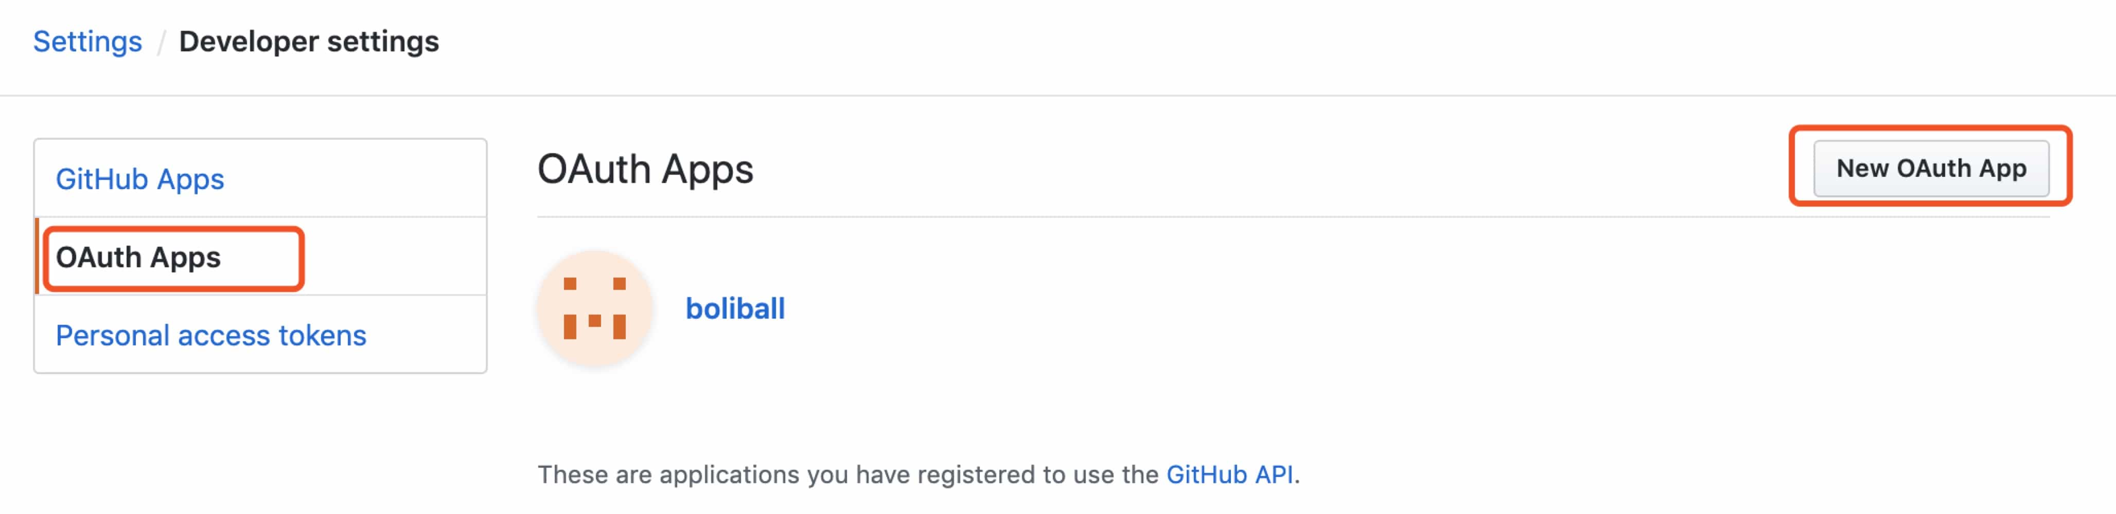Screen dimensions: 2116x514
Task: Open the boliball app identicon avatar
Action: click(x=595, y=309)
